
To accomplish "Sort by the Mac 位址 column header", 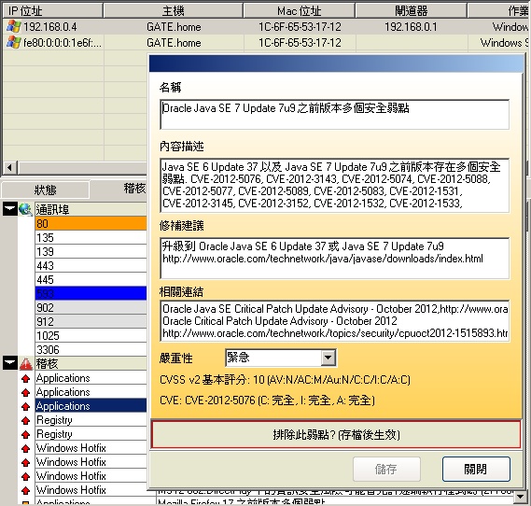I will 299,10.
